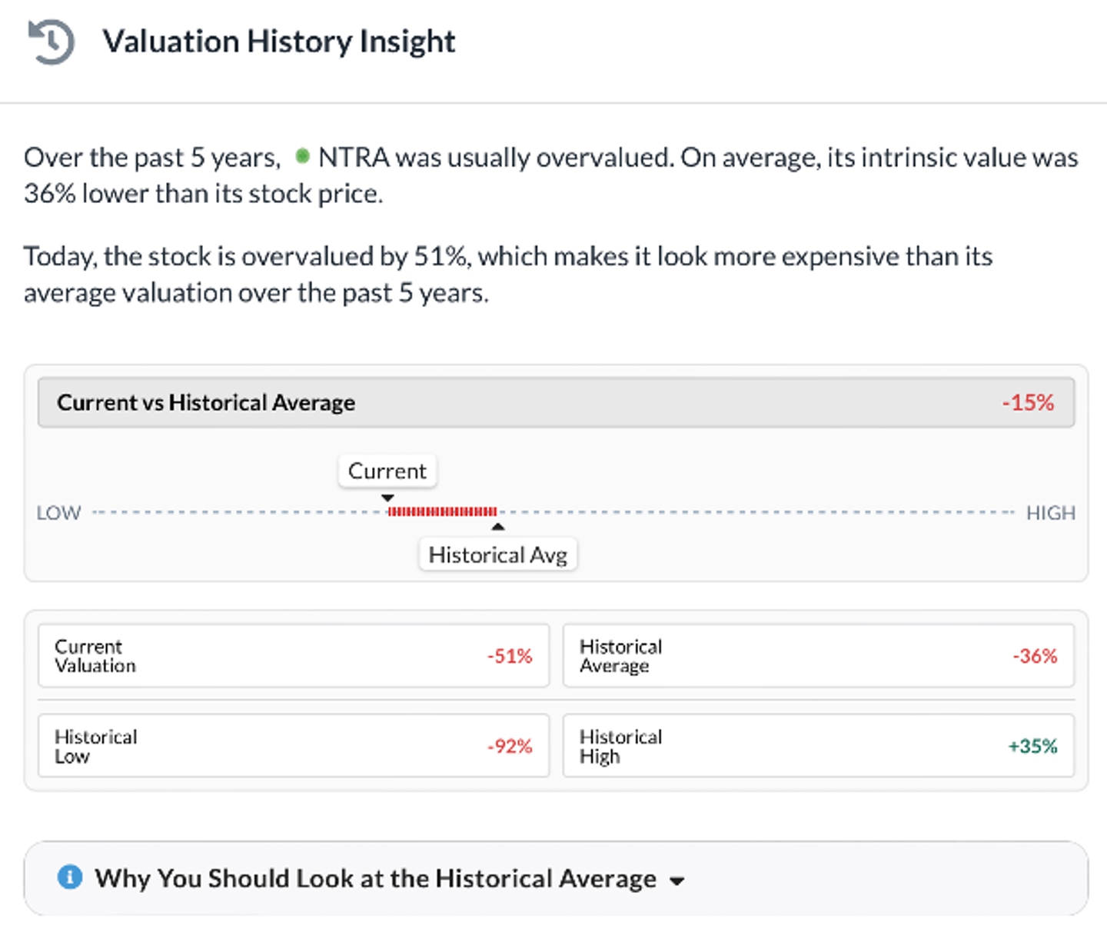Click the HIGH end label of scale

point(1050,513)
